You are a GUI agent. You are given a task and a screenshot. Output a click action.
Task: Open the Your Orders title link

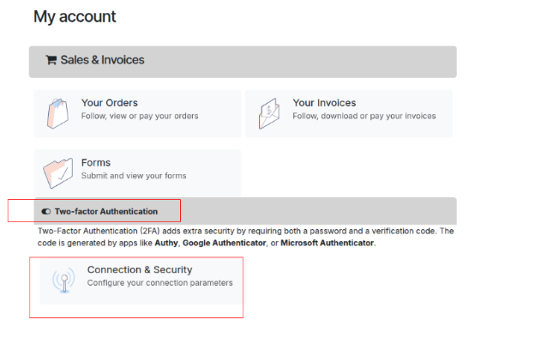pos(109,103)
